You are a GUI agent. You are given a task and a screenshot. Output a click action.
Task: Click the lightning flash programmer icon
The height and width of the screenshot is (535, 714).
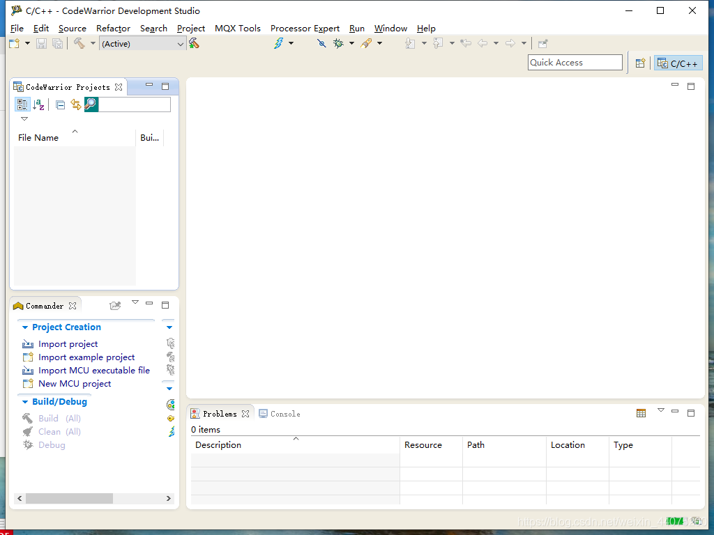(278, 44)
